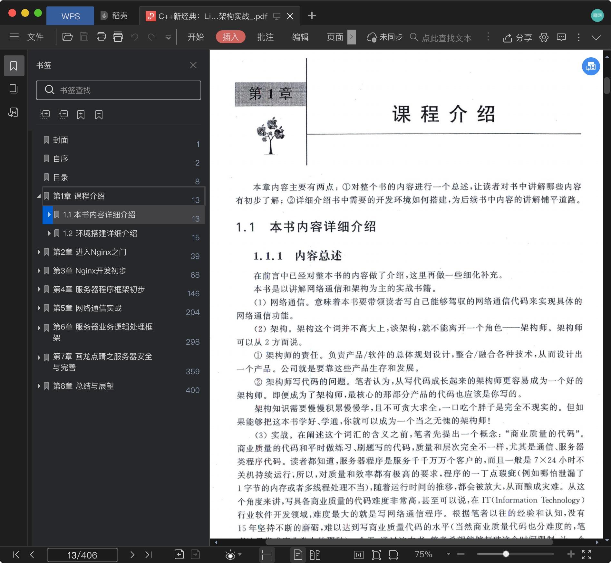The height and width of the screenshot is (563, 611).
Task: Click the zoom slider handle
Action: [506, 554]
